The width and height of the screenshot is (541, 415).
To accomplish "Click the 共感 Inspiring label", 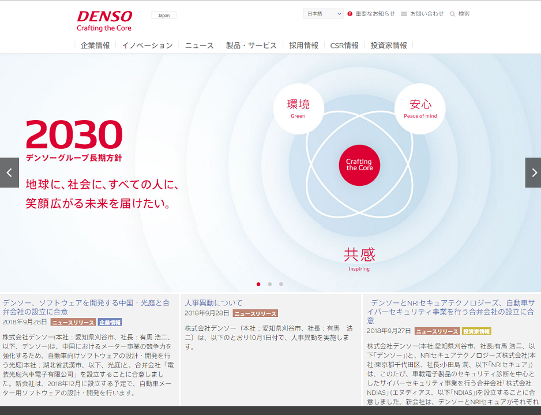I will tap(359, 259).
